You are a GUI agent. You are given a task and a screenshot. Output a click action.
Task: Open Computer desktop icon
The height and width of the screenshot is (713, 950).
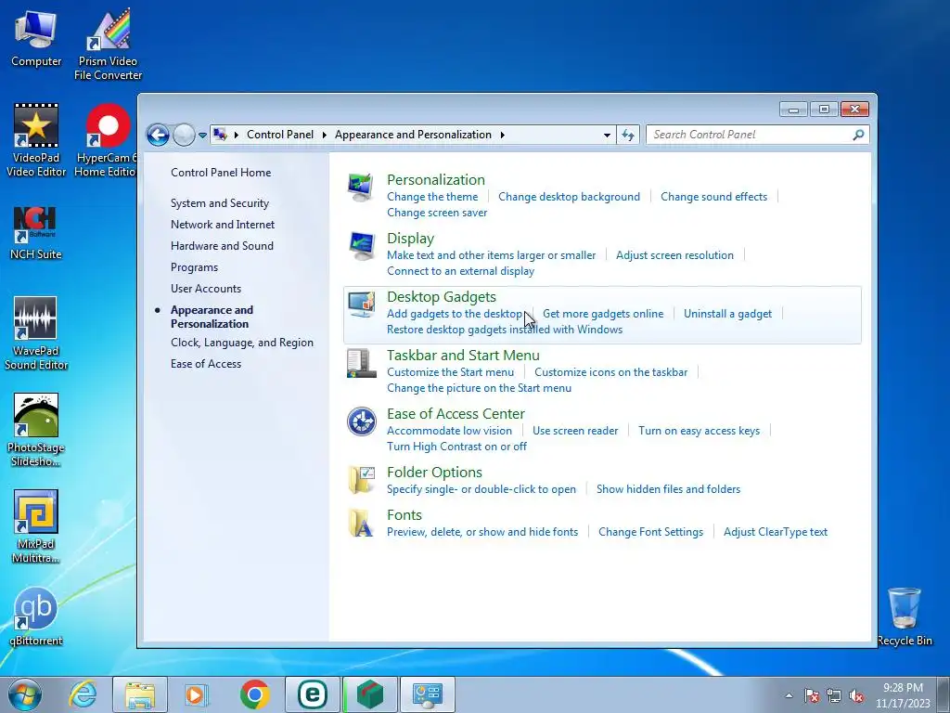tap(36, 38)
